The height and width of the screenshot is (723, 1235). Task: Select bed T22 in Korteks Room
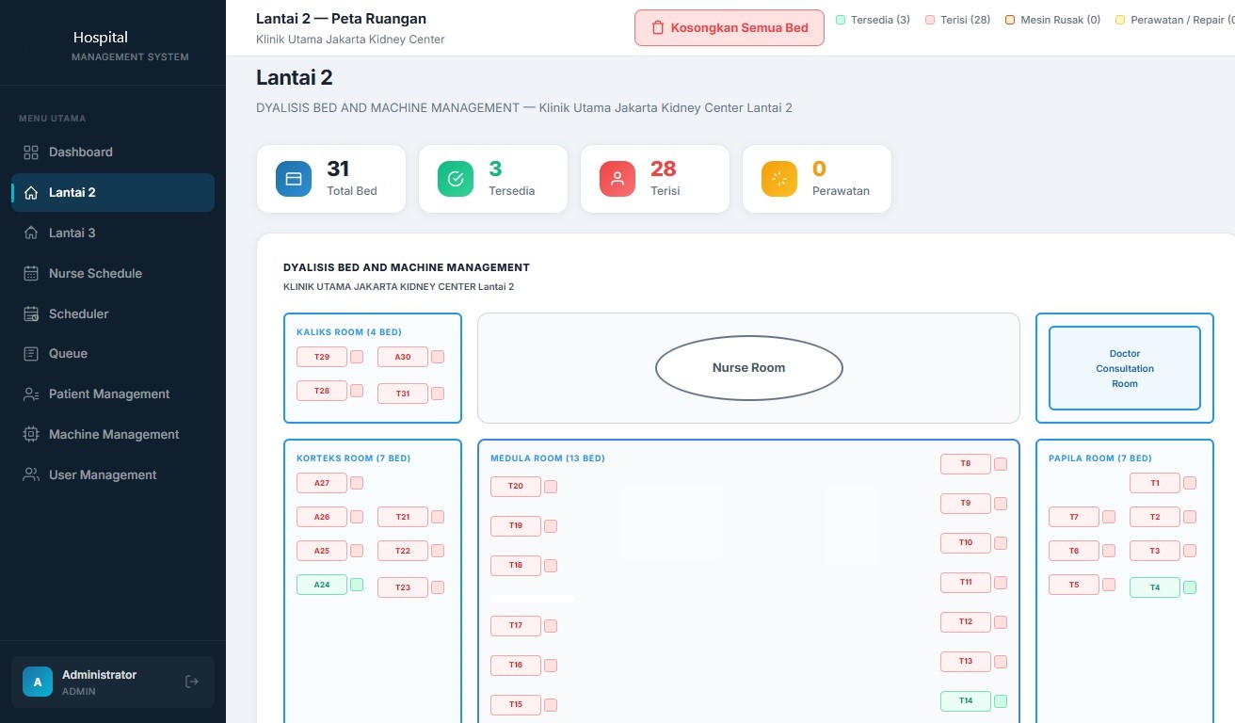click(x=403, y=551)
